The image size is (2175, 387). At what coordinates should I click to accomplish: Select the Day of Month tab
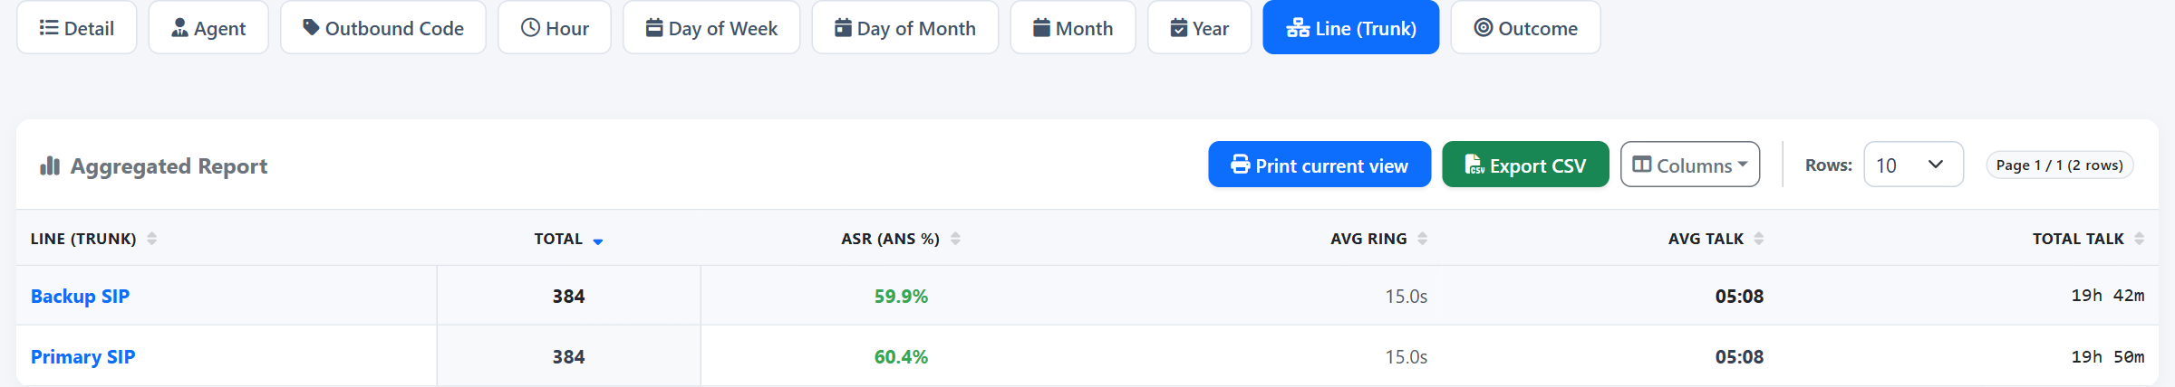(905, 28)
